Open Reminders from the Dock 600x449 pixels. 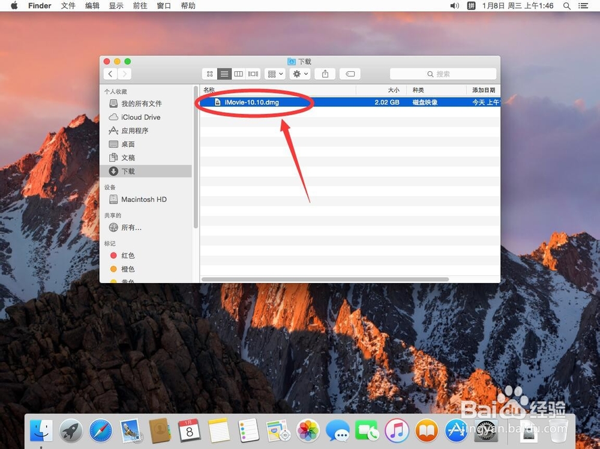249,430
